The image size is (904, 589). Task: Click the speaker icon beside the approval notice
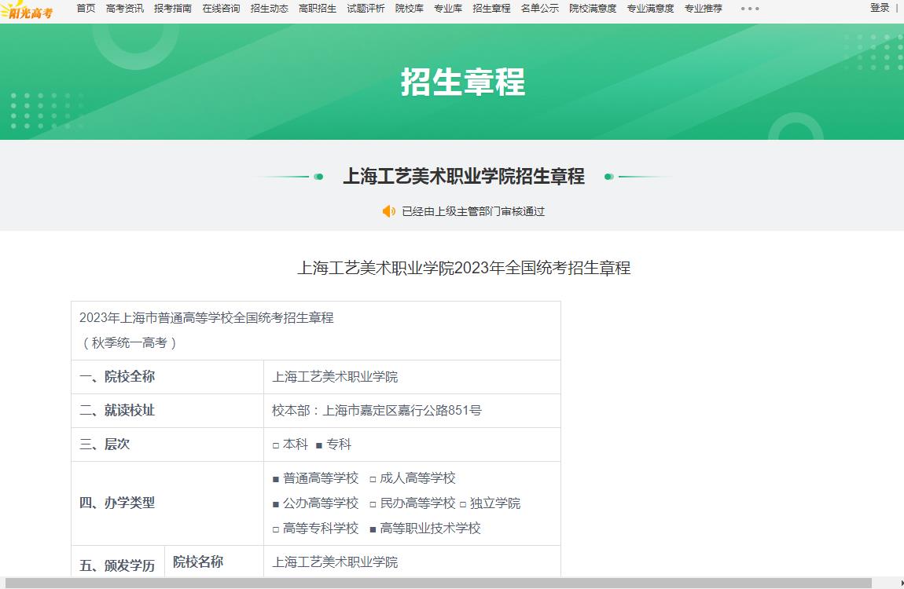(x=389, y=211)
